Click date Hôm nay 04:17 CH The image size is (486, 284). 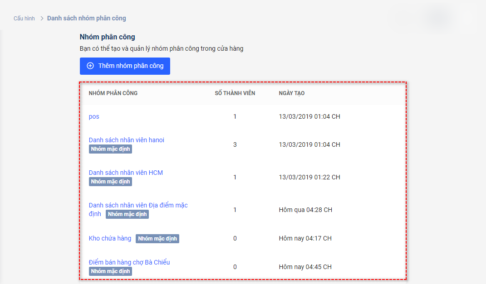(305, 239)
